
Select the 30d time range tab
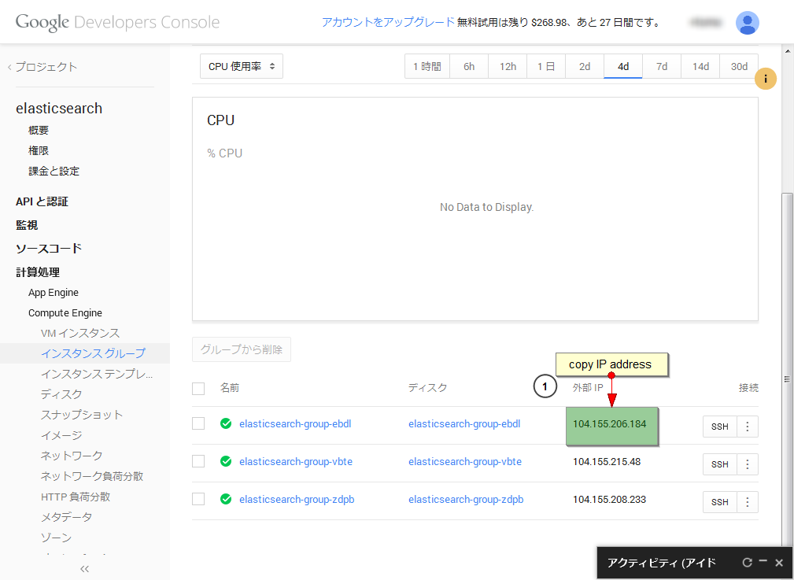click(739, 66)
